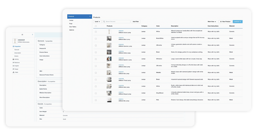257x136 pixels.
Task: Collapse the Products category panel chevron
Action: pyautogui.click(x=90, y=16)
